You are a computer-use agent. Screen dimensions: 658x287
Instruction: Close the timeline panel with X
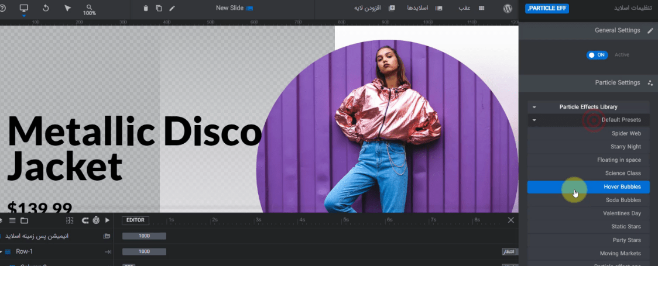510,220
